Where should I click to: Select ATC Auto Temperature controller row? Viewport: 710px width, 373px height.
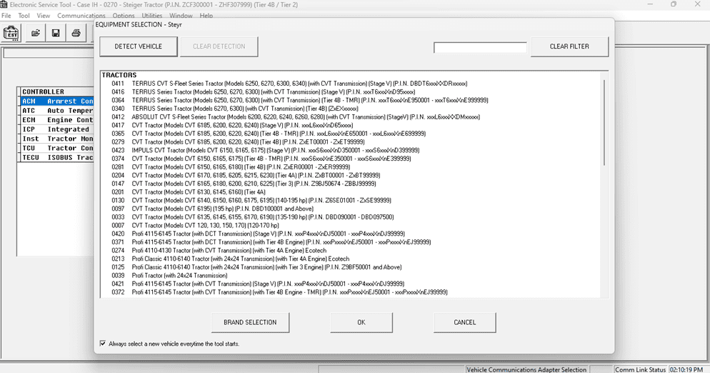pyautogui.click(x=57, y=111)
